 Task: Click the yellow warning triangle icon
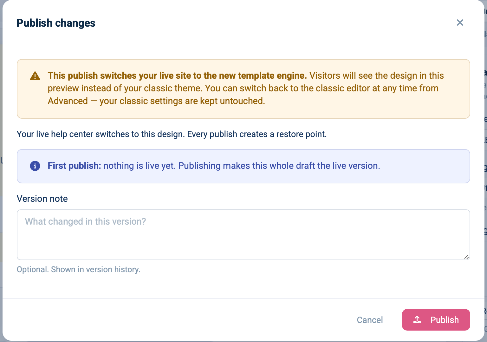(35, 76)
